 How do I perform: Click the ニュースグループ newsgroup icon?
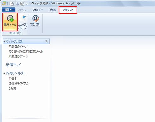coord(22,22)
